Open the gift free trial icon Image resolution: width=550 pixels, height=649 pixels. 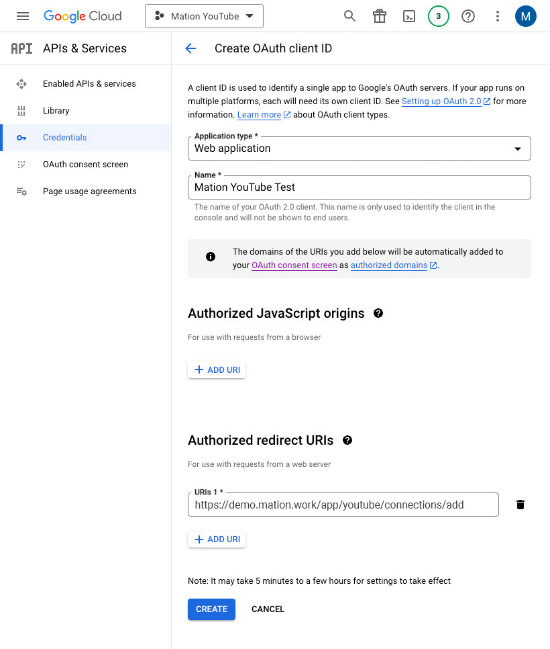coord(380,16)
